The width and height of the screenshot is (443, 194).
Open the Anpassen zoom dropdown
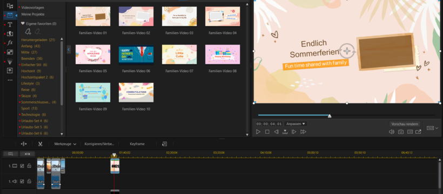click(x=296, y=124)
